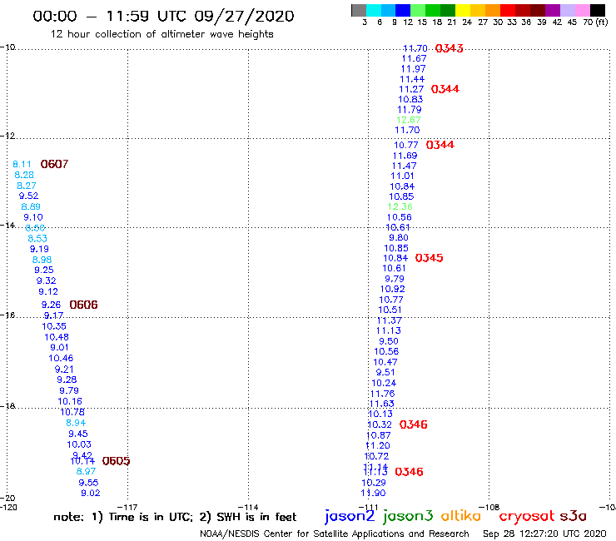Click the 9.80 wave height value
Image resolution: width=616 pixels, height=541 pixels.
coord(399,238)
